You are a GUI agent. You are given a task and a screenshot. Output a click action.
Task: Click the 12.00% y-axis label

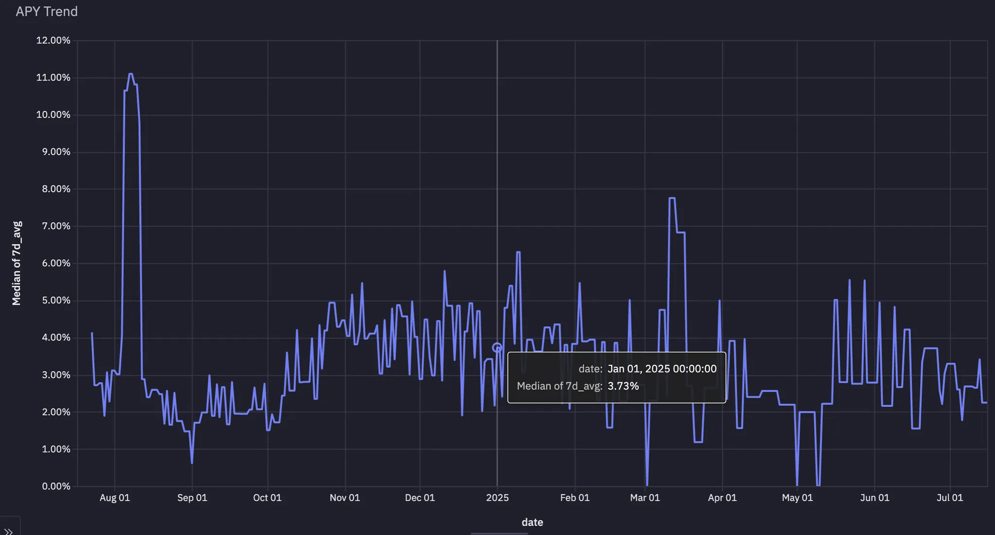53,40
